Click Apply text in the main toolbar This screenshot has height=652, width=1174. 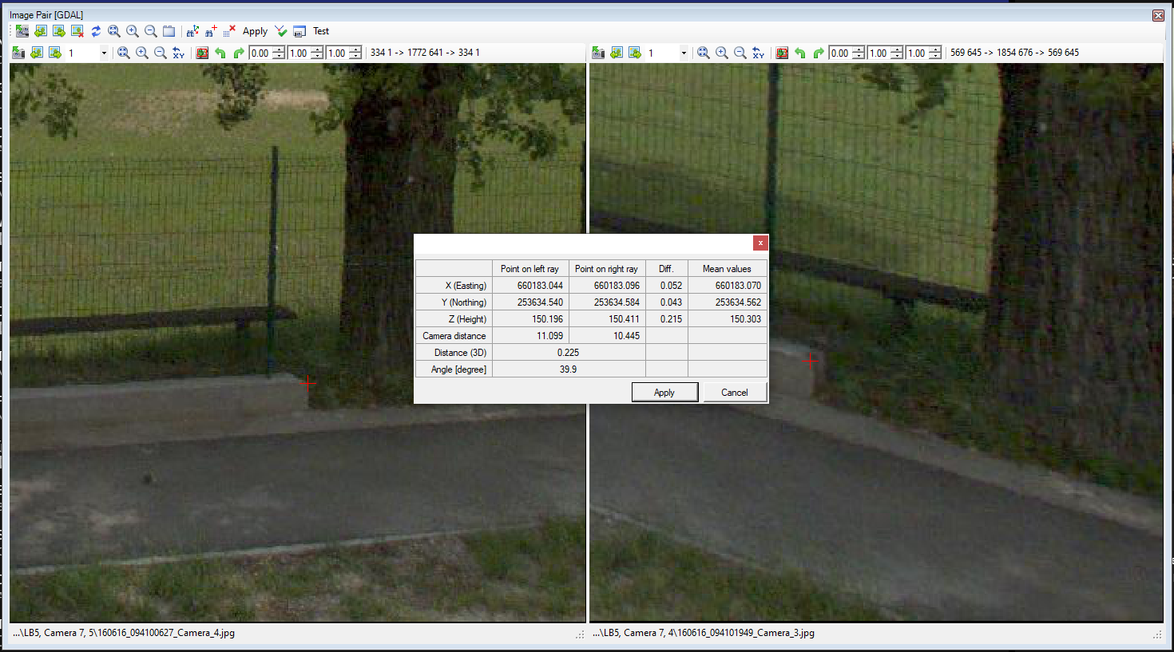point(255,31)
